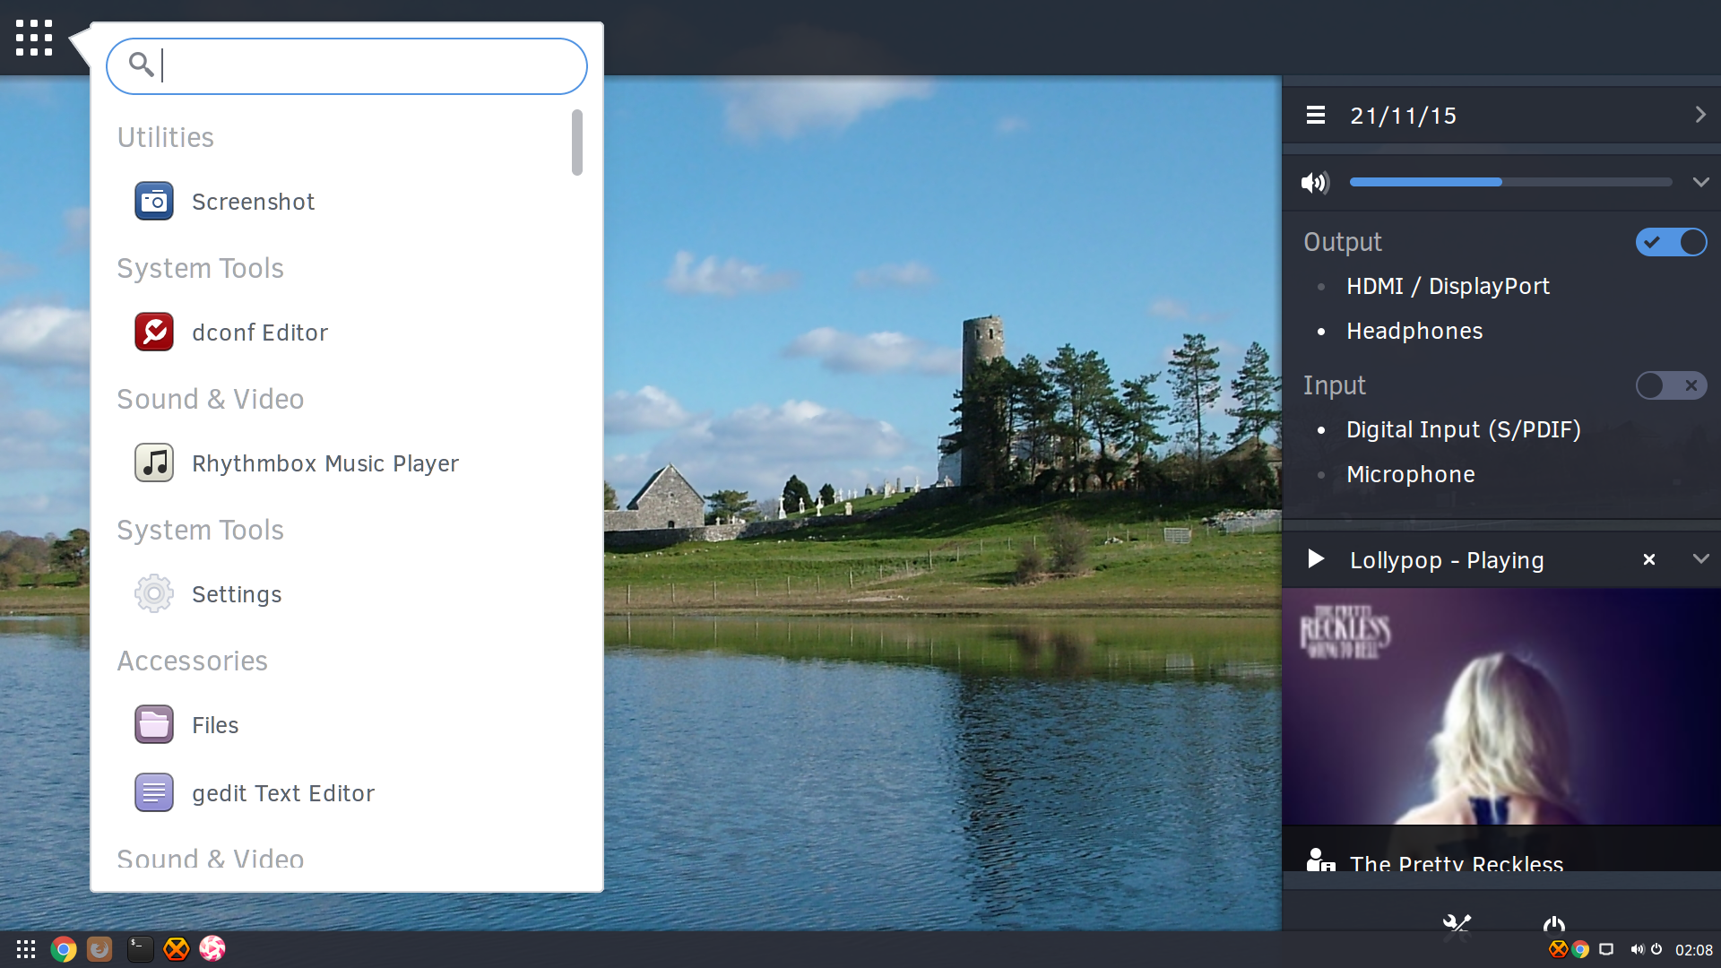This screenshot has width=1721, height=968.
Task: Select HDMI / DisplayPort output
Action: [1449, 286]
